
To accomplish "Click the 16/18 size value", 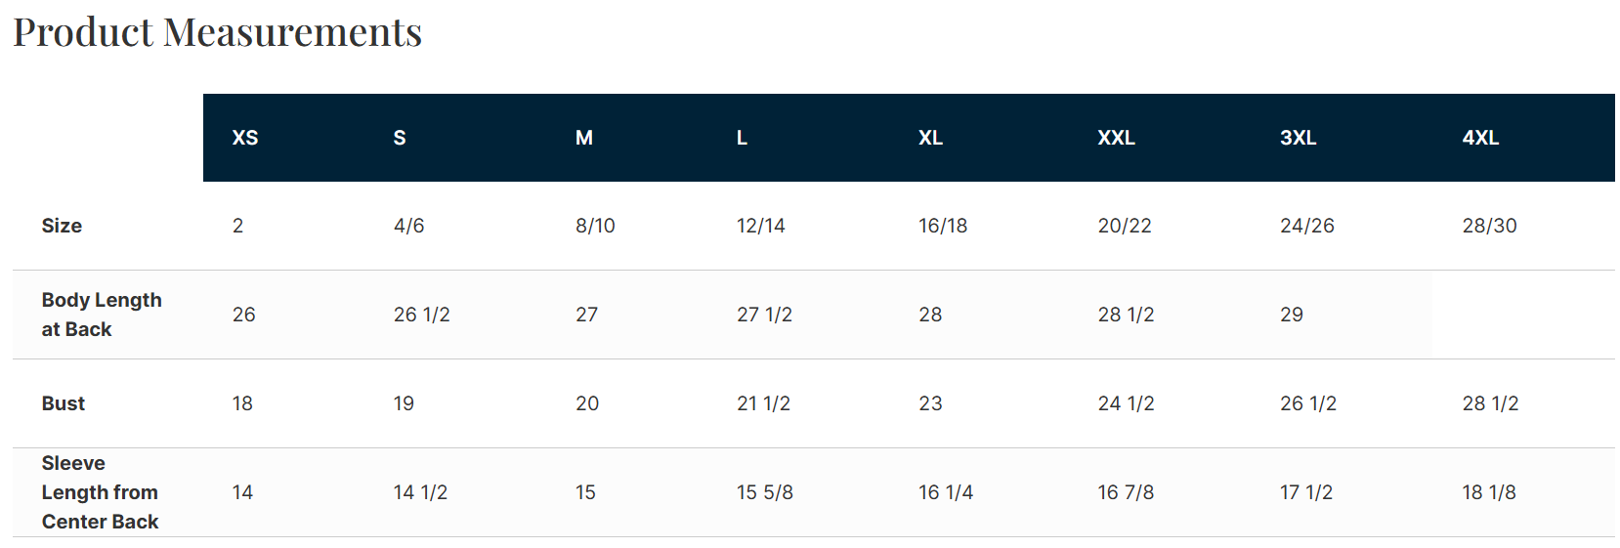I will coord(943,226).
